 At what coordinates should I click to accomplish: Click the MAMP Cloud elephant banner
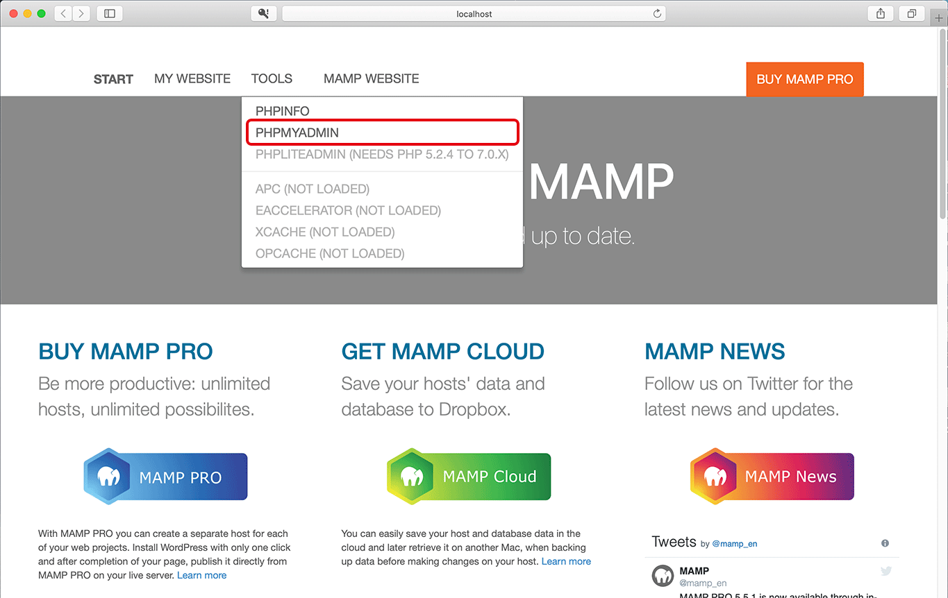click(x=469, y=477)
